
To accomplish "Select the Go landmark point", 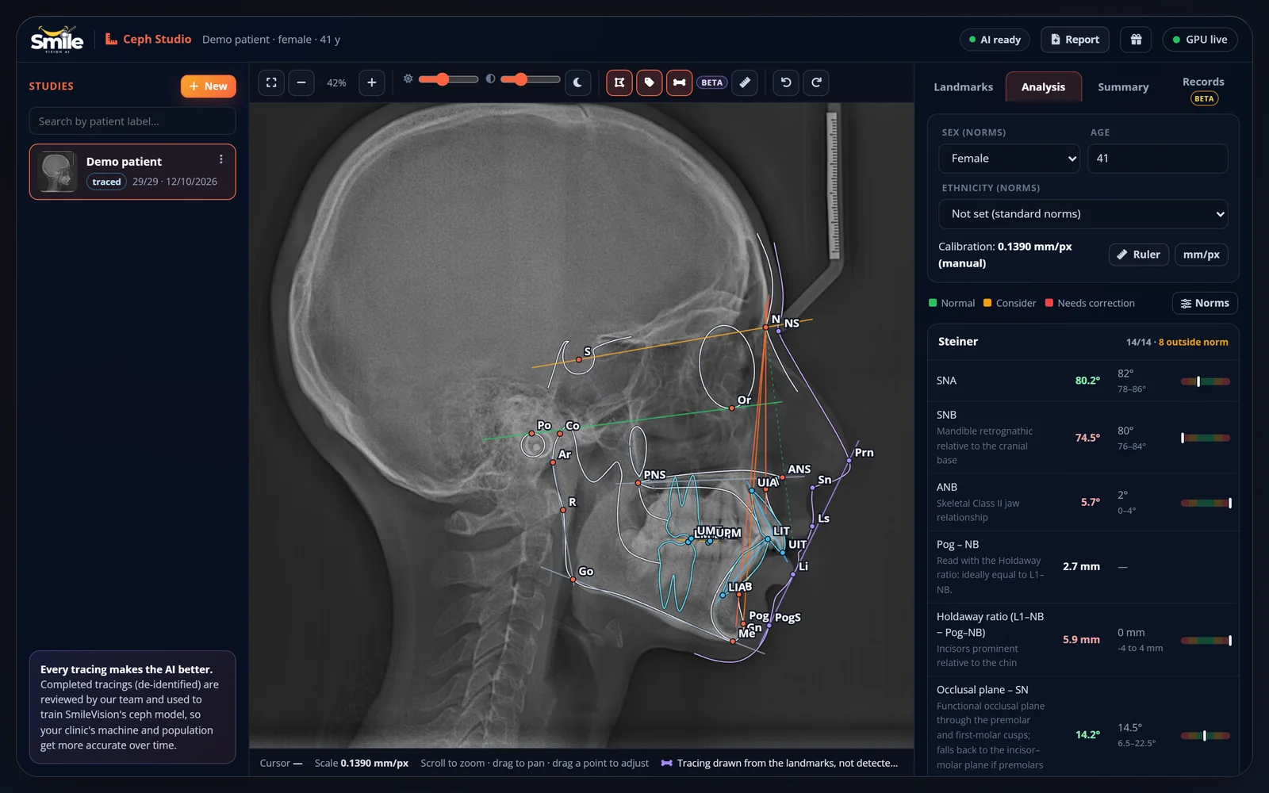I will pyautogui.click(x=573, y=580).
